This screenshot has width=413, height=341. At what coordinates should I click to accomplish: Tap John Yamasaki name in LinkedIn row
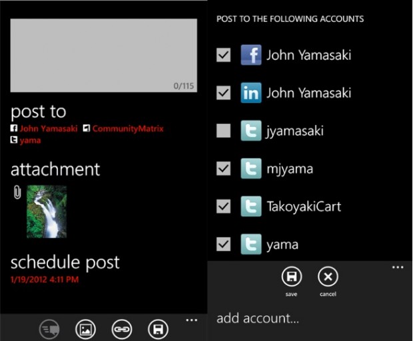point(308,93)
